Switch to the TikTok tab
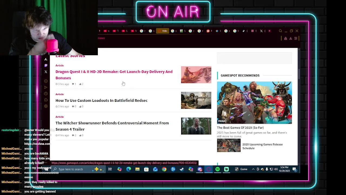346x195 pixels. click(x=244, y=31)
